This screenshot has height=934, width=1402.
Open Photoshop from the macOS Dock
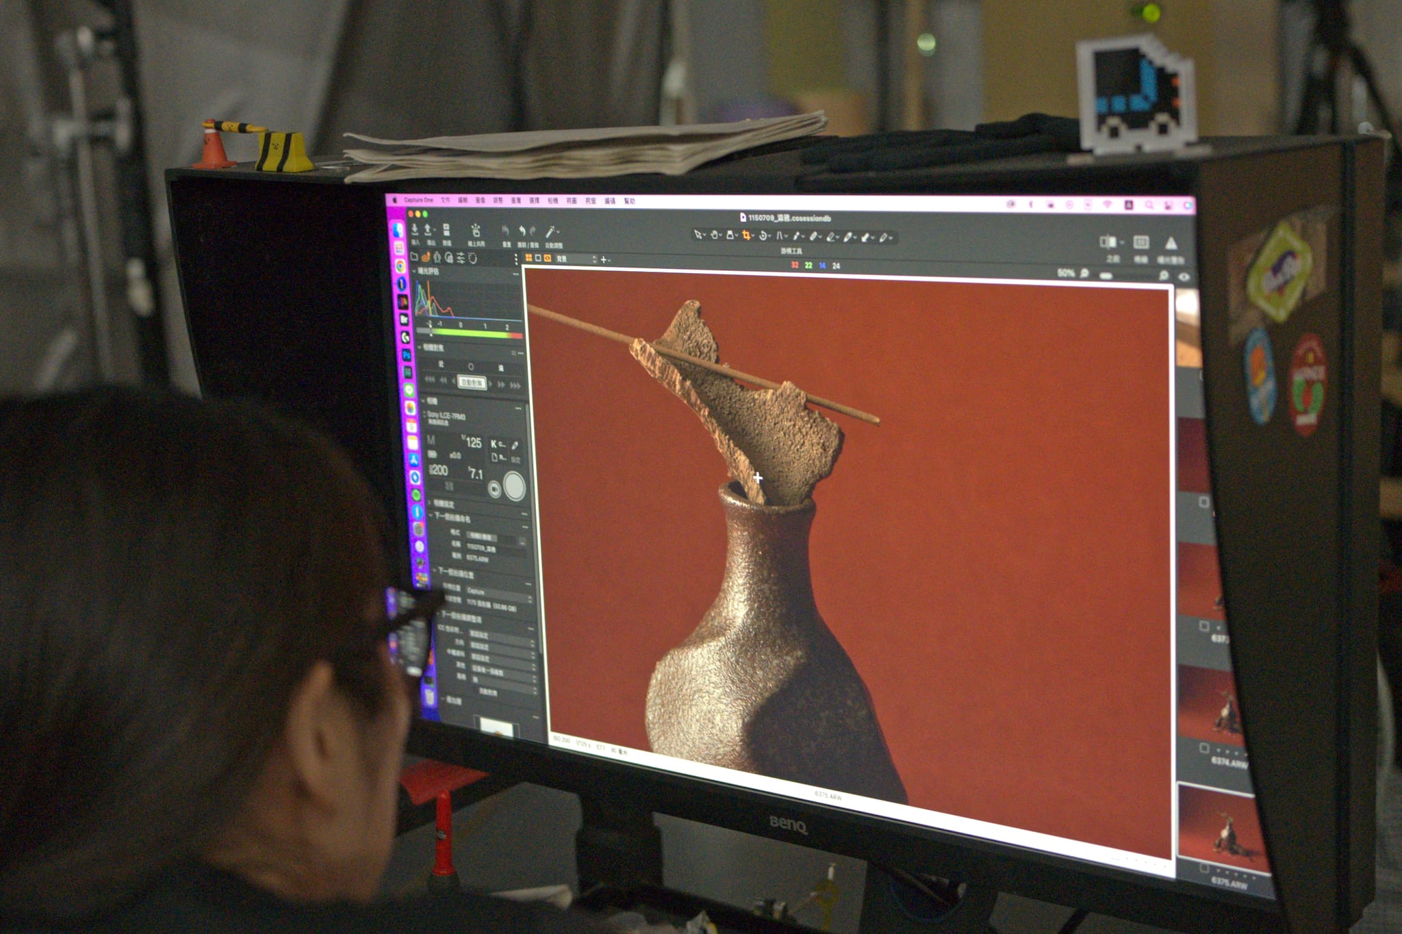pyautogui.click(x=407, y=355)
